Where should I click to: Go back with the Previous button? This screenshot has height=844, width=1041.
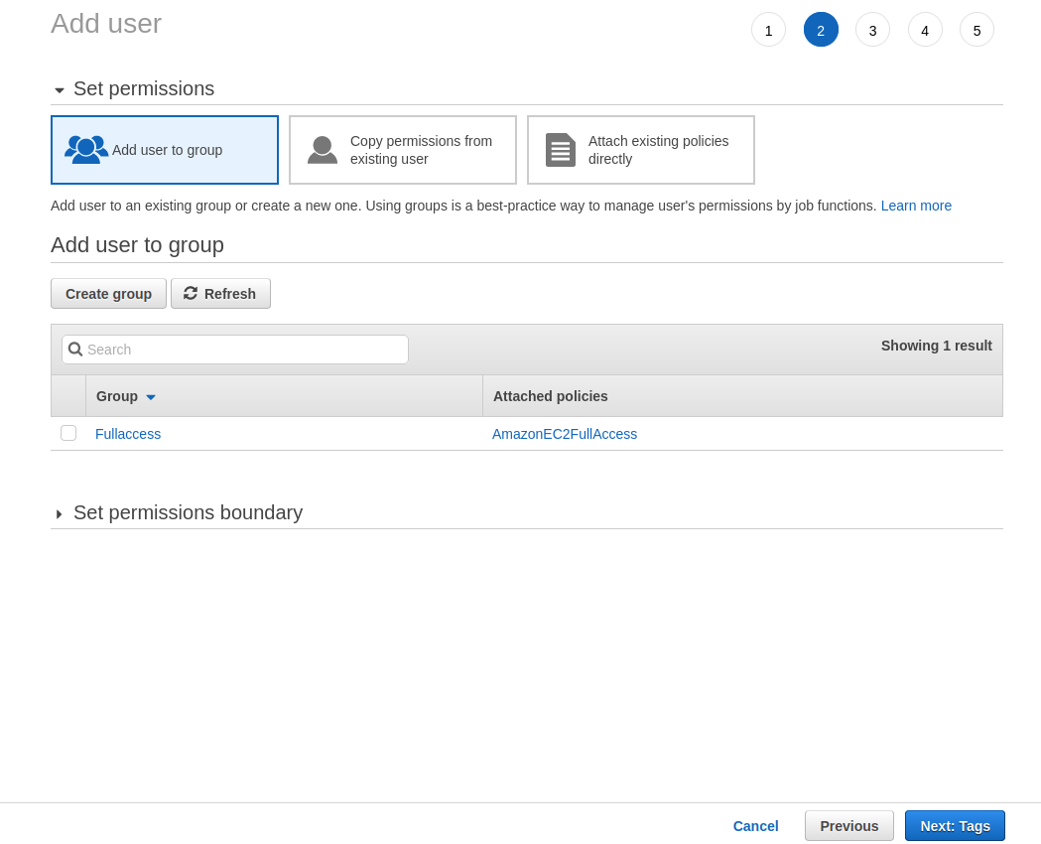tap(849, 826)
